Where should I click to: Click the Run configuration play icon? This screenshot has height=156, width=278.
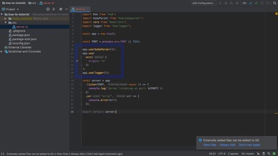tap(220, 3)
